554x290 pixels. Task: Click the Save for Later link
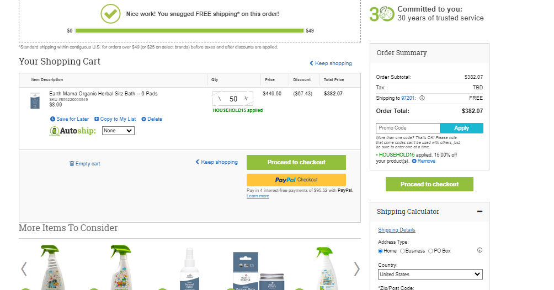[72, 119]
